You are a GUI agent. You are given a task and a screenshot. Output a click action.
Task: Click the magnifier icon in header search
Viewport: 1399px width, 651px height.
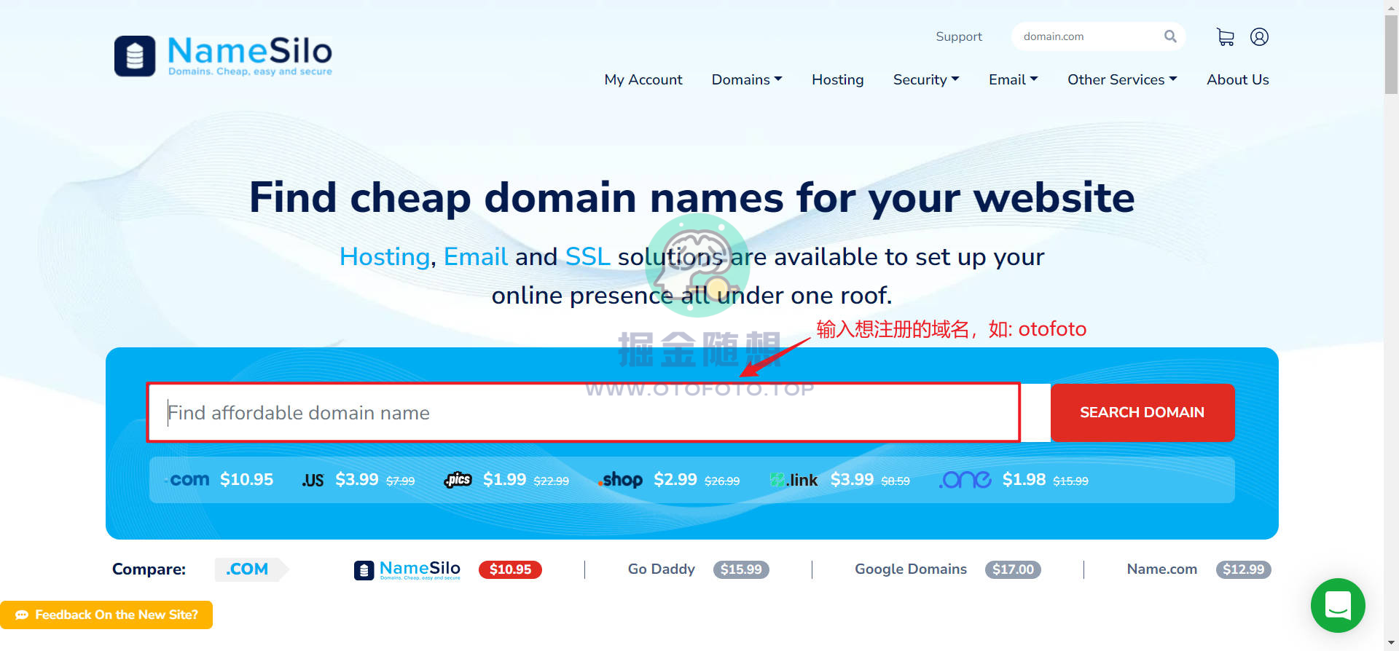(x=1170, y=36)
